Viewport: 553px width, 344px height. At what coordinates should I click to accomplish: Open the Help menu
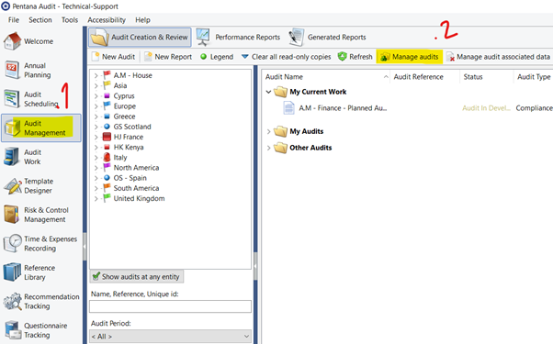tap(142, 19)
